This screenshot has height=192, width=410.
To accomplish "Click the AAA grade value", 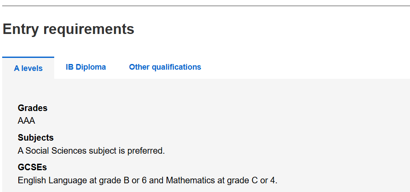I will pyautogui.click(x=26, y=121).
